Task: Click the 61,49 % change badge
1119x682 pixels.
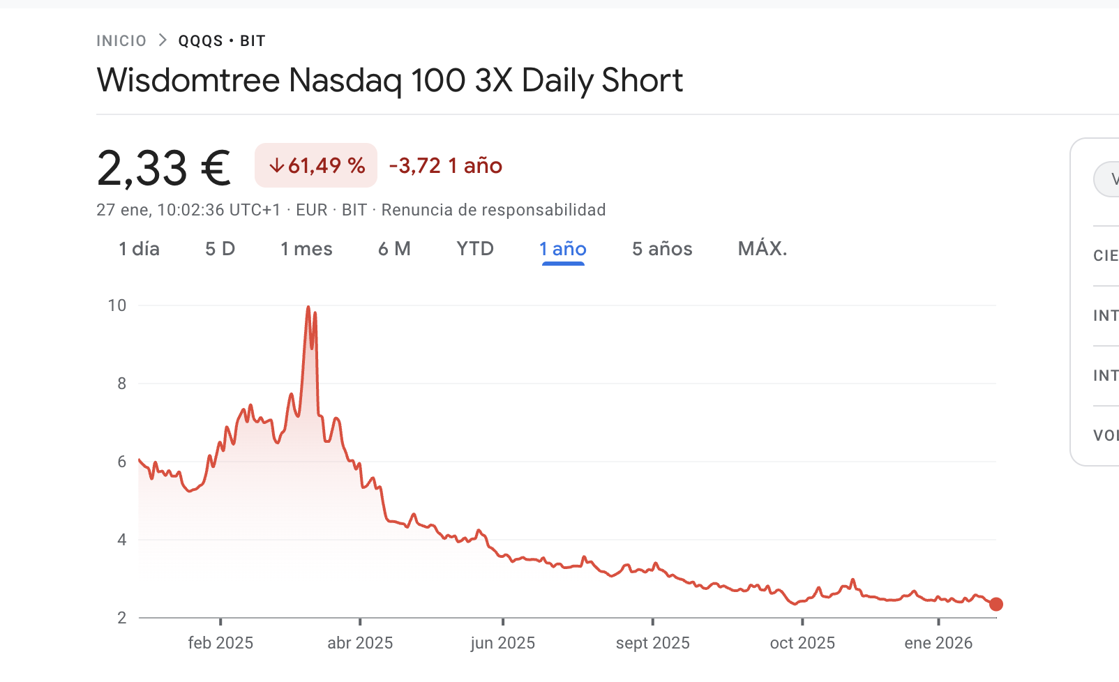Action: point(316,166)
